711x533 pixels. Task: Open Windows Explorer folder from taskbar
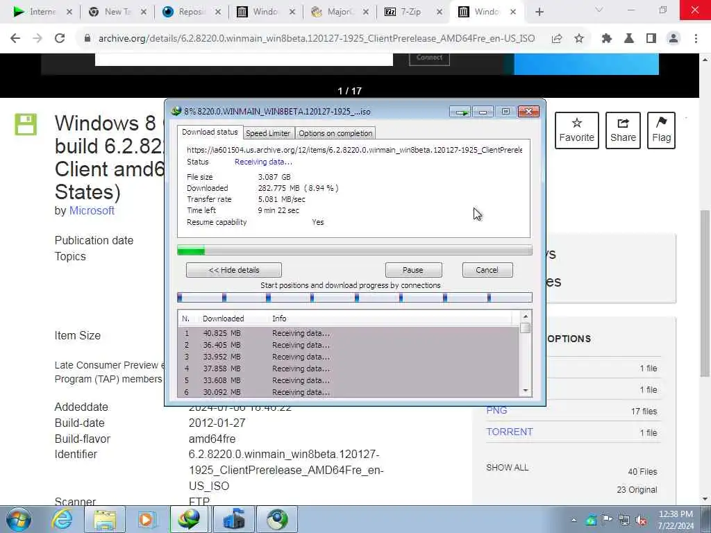tap(105, 519)
